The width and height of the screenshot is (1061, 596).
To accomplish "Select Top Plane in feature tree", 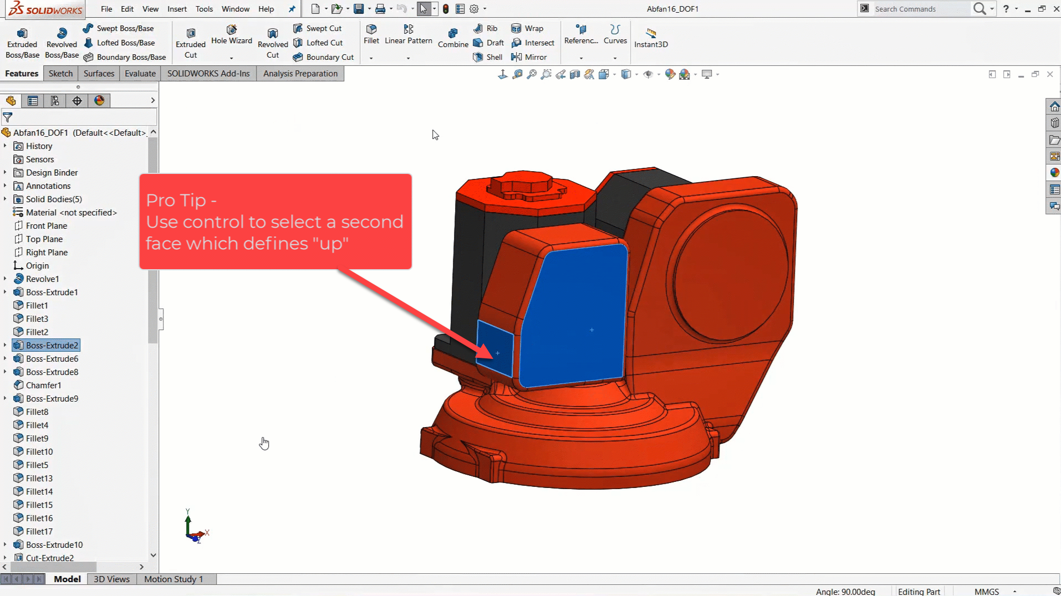I will pyautogui.click(x=44, y=239).
